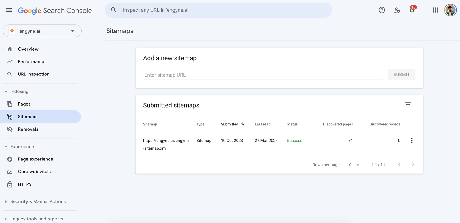The height and width of the screenshot is (223, 460).
Task: Click the Removals crossed-eye icon
Action: (x=10, y=129)
